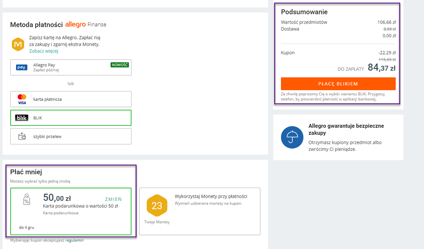Click the 84,37 zł total to pay

(382, 67)
